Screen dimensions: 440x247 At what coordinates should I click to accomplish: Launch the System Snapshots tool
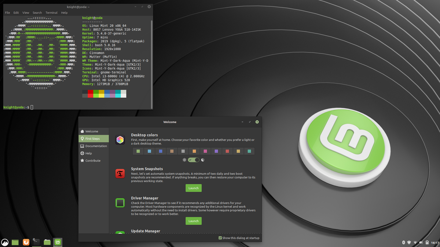pyautogui.click(x=194, y=188)
